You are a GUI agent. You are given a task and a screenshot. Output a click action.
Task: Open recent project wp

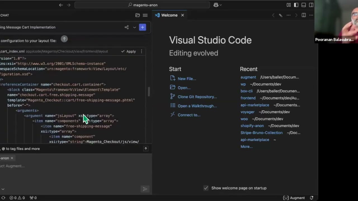[x=243, y=84]
